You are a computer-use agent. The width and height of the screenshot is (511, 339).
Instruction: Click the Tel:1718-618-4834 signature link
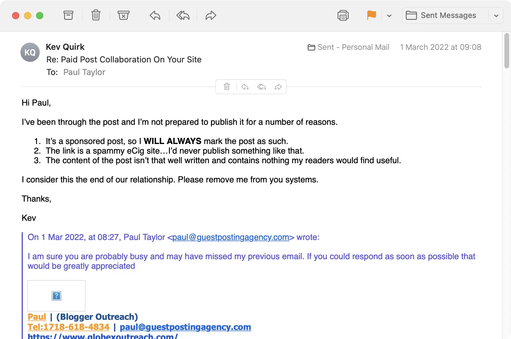pyautogui.click(x=69, y=327)
